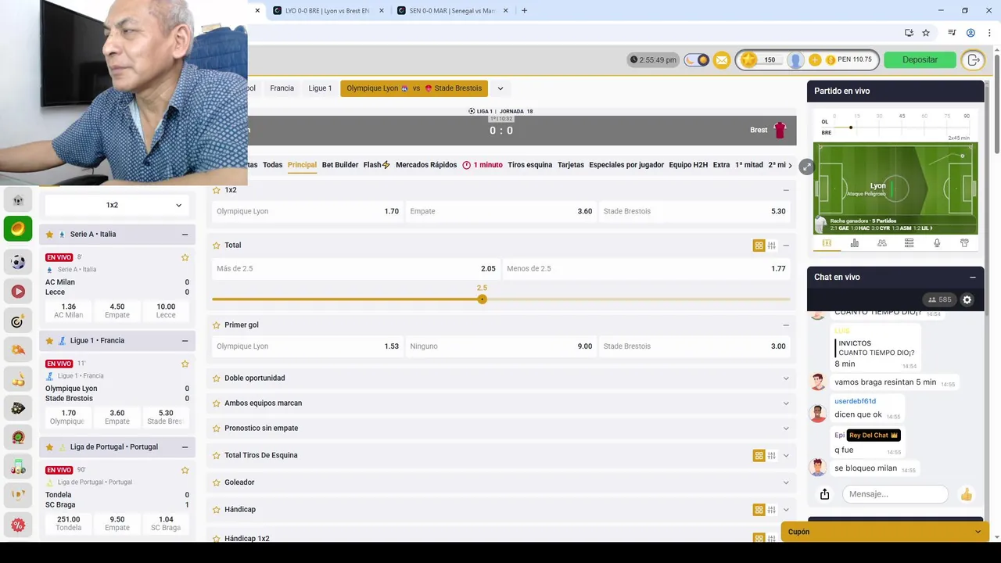Screen dimensions: 1001x563
Task: Open commentary microphone icon in match widget
Action: point(937,243)
